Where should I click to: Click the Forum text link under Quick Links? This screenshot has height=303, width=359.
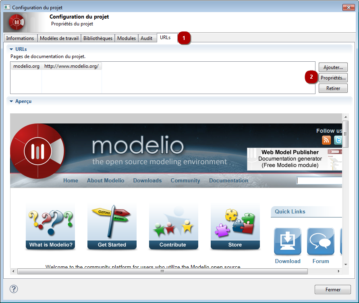point(321,261)
